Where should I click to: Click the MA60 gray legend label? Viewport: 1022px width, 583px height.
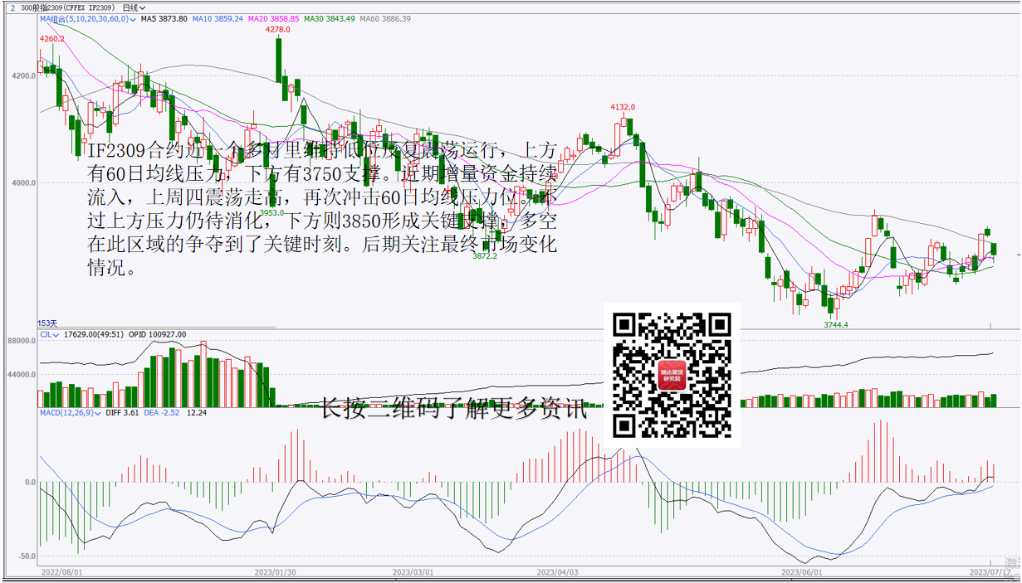tap(384, 18)
